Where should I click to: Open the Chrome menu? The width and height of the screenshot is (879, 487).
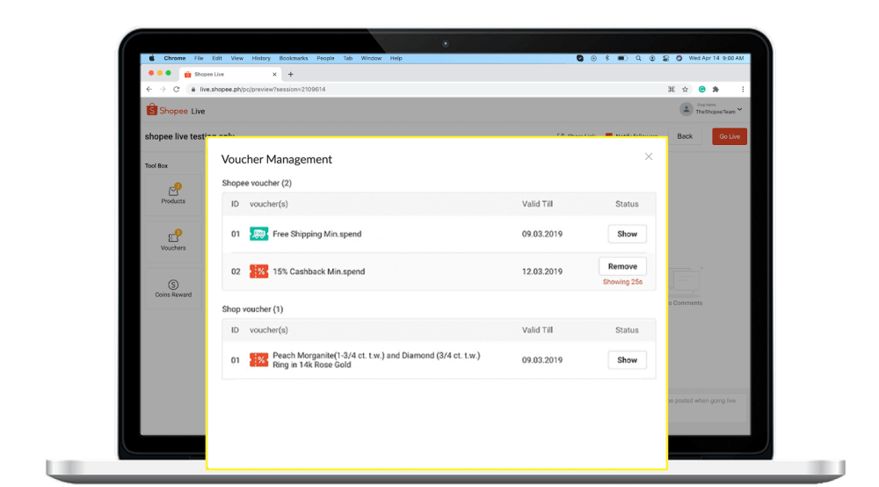pos(174,58)
